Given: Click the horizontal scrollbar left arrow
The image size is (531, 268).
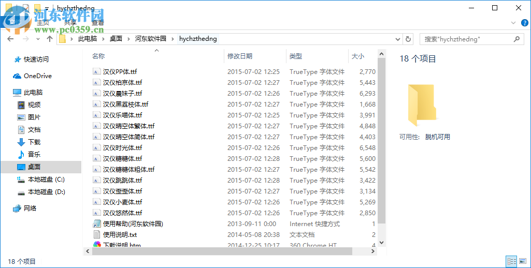Looking at the screenshot, I should point(88,251).
